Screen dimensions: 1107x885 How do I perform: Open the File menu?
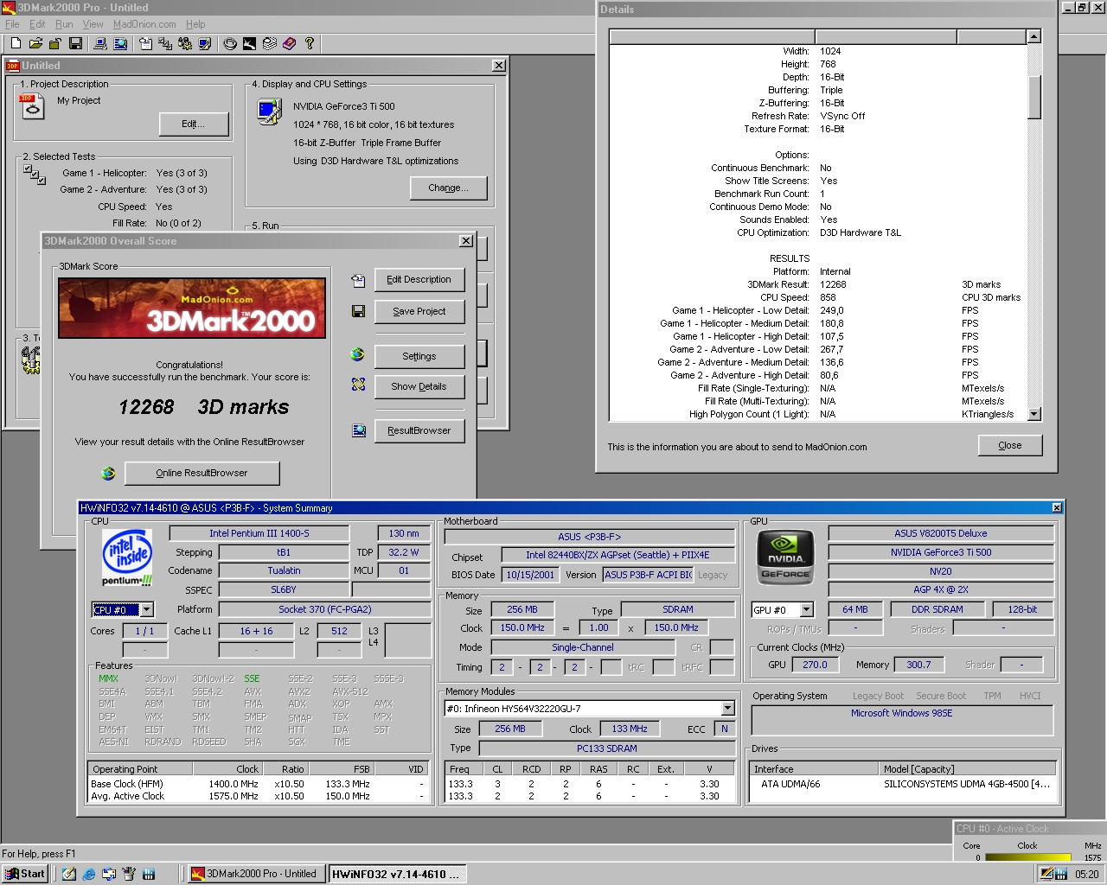coord(12,24)
